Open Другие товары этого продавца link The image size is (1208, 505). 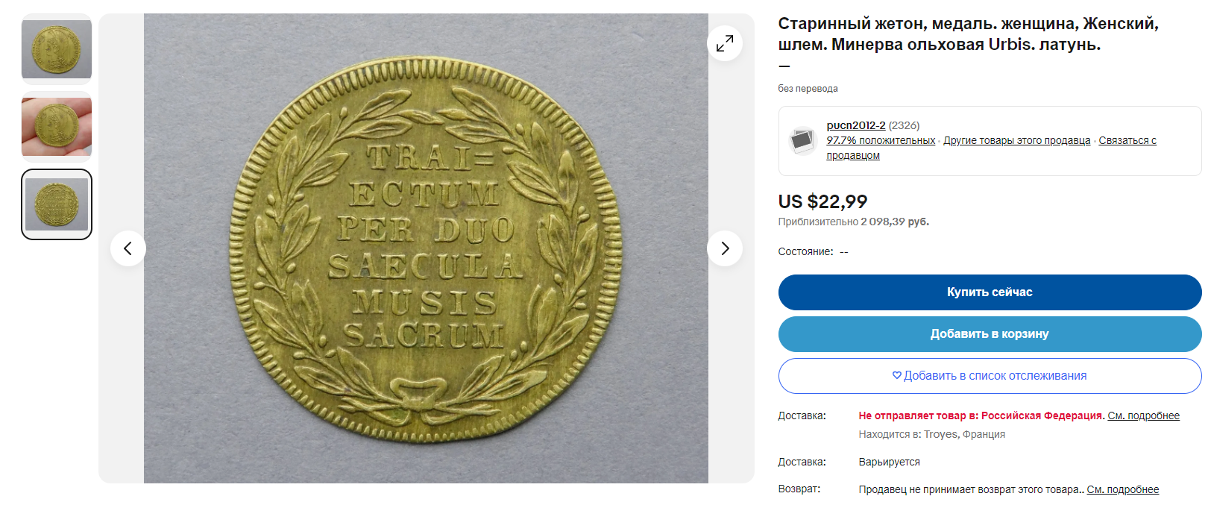[x=1016, y=140]
